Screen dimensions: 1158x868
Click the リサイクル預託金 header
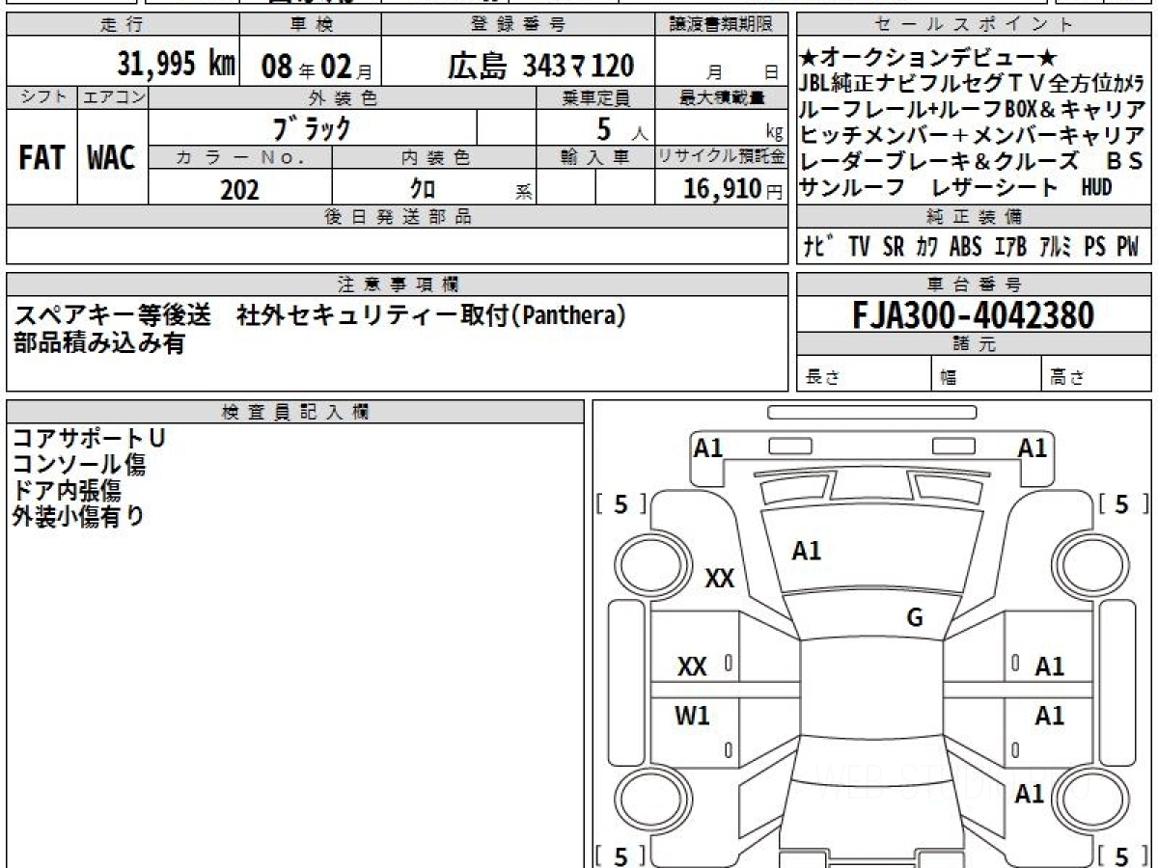(x=721, y=157)
